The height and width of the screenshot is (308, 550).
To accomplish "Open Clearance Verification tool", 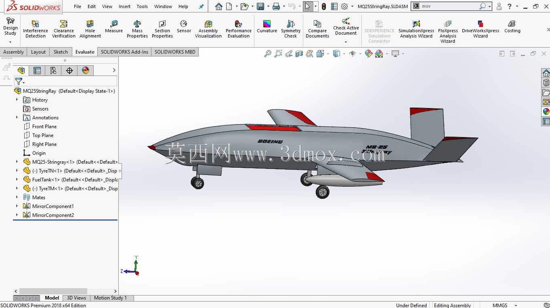I will pyautogui.click(x=64, y=29).
